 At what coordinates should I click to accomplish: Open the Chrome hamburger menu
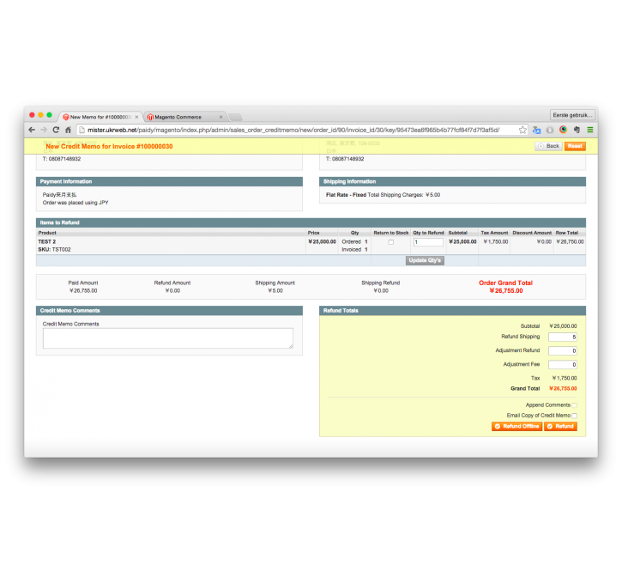click(590, 130)
